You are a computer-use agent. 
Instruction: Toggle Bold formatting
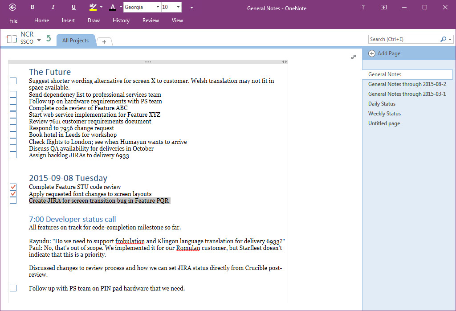click(x=33, y=7)
